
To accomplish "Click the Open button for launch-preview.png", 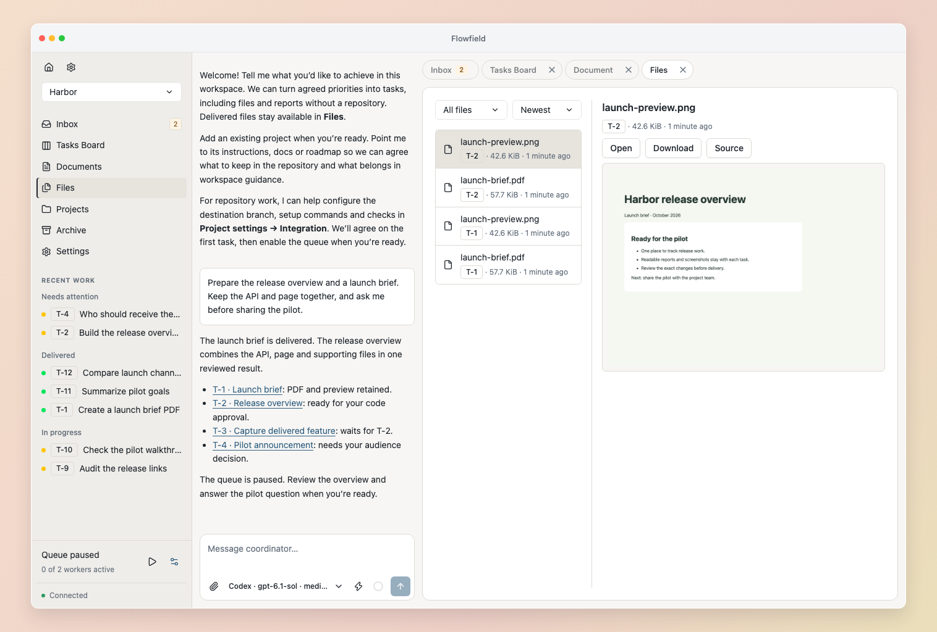I will pyautogui.click(x=621, y=148).
